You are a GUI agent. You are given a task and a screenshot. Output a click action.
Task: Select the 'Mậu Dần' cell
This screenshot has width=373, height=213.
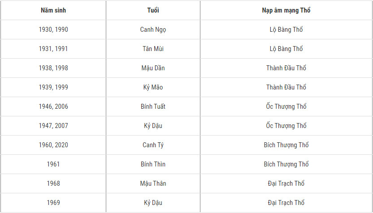tap(153, 68)
